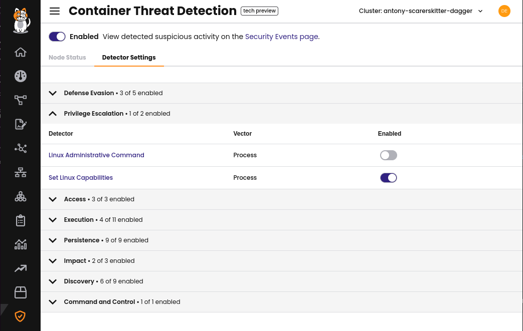
Task: Disable the Container Threat Detection Enabled toggle
Action: (57, 36)
